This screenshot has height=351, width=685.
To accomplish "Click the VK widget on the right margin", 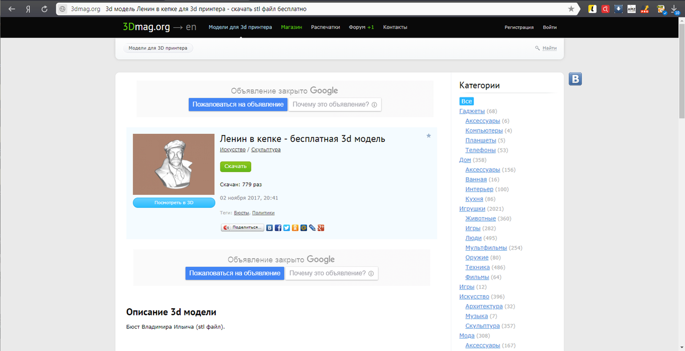I will coord(575,79).
